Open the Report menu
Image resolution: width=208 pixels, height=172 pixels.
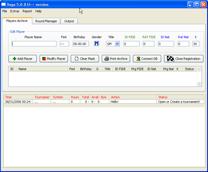(x=27, y=11)
